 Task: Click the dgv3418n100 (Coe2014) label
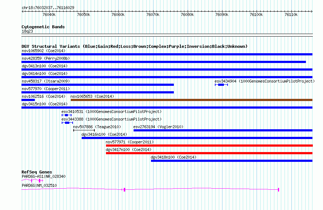tap(173, 157)
